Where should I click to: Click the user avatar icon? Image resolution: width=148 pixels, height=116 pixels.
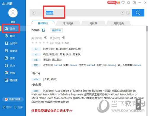(13, 13)
